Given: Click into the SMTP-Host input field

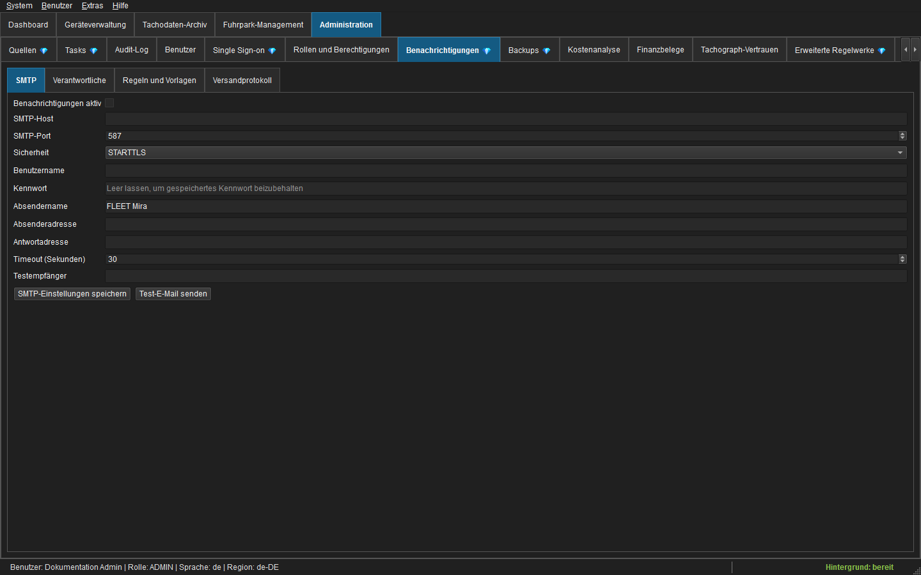Looking at the screenshot, I should [x=506, y=119].
